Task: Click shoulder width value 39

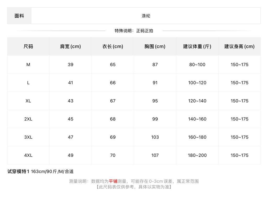Action: (70, 65)
